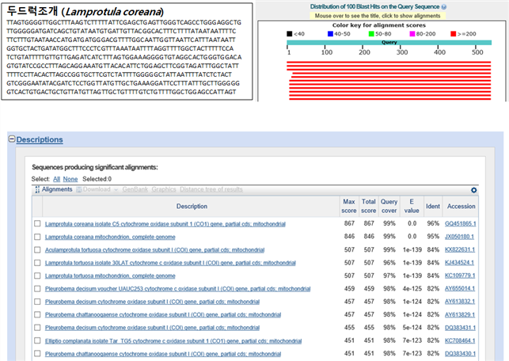Click the red >=200 color key swatch
The image size is (509, 361).
453,34
